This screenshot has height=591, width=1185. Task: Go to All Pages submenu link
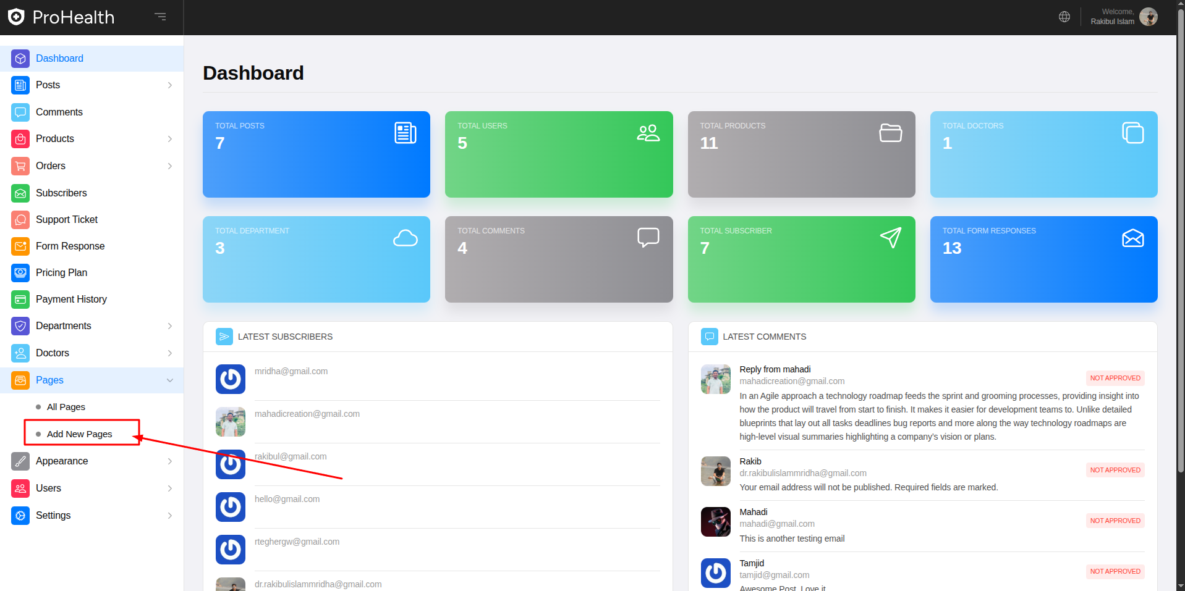pos(66,407)
